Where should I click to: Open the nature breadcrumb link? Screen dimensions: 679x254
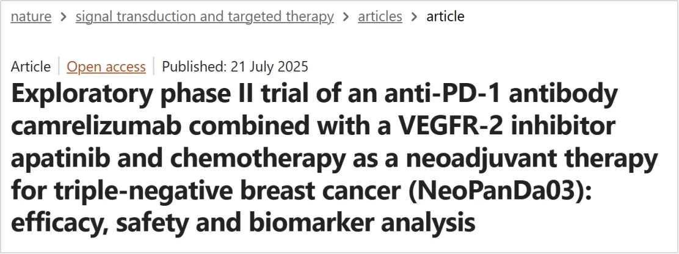point(31,16)
